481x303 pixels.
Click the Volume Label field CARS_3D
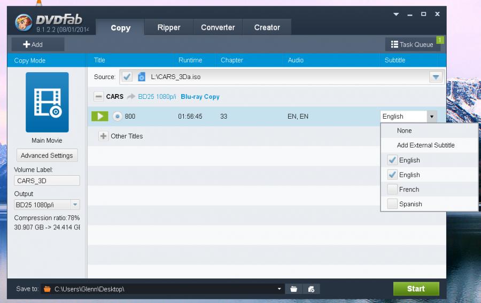pyautogui.click(x=47, y=181)
